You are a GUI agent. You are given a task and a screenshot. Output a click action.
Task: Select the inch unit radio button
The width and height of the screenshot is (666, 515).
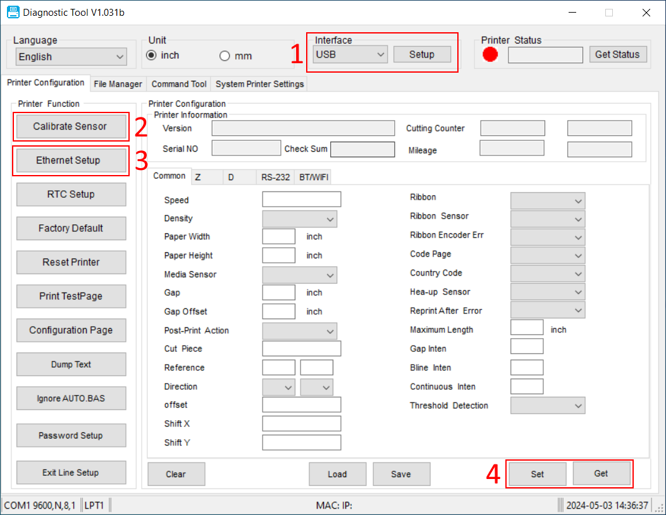tap(152, 56)
